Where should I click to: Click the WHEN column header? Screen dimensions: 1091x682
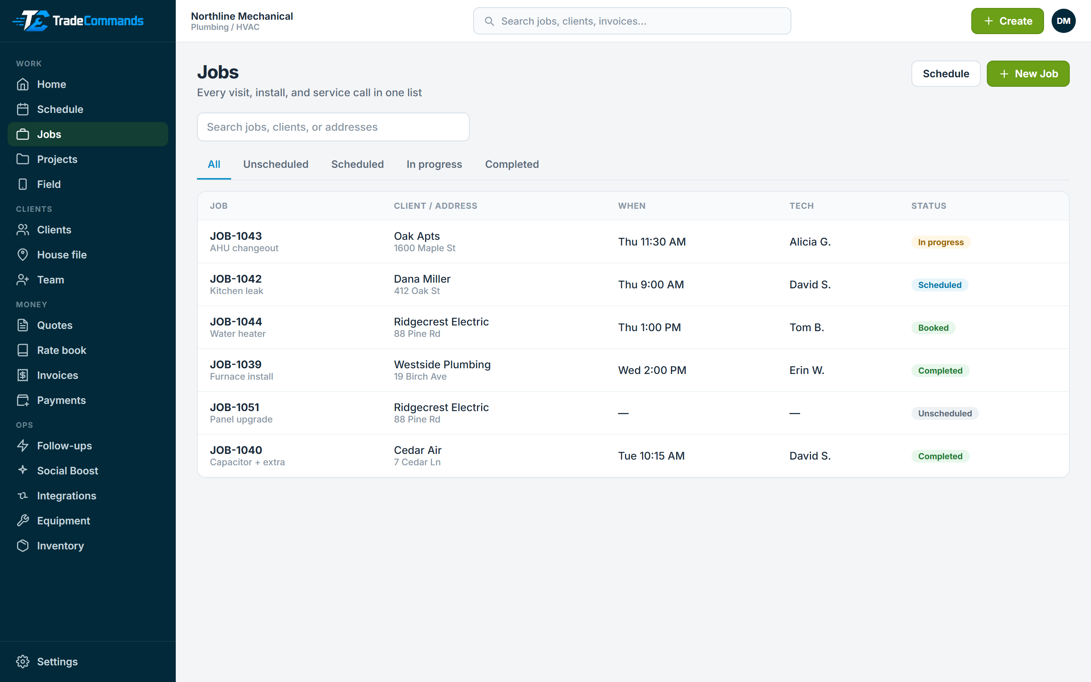point(631,206)
